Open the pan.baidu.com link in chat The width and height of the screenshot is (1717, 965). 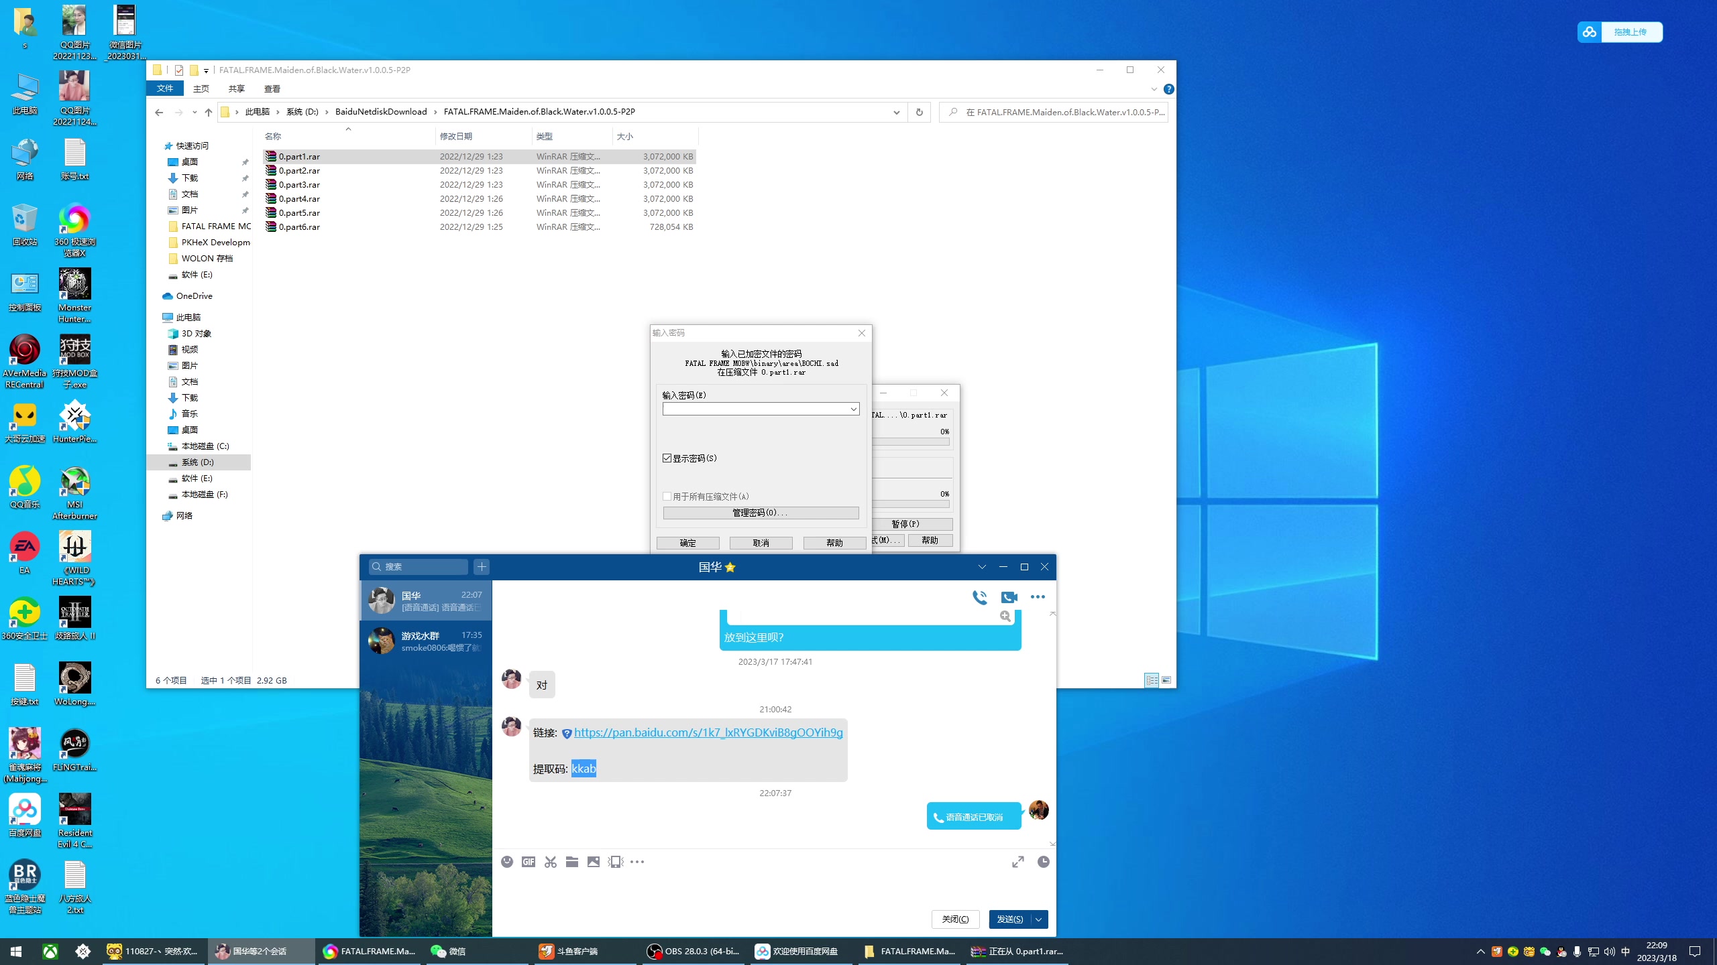click(x=708, y=732)
